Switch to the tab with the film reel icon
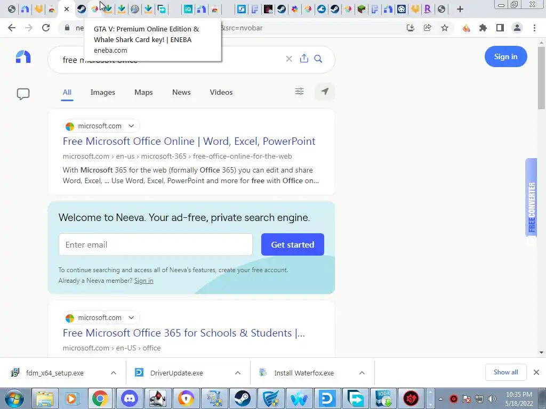Viewport: 546px width, 409px height. coord(402,9)
